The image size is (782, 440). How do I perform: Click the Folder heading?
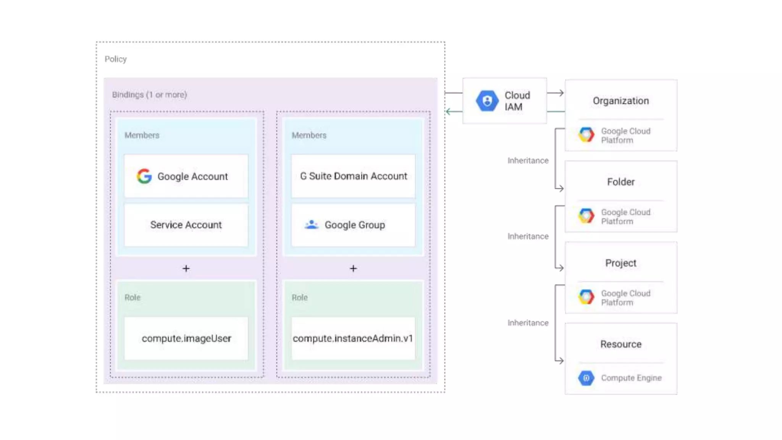(620, 182)
